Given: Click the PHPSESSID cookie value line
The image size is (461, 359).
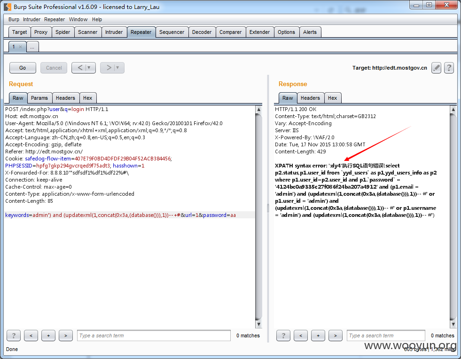Looking at the screenshot, I should pos(75,166).
